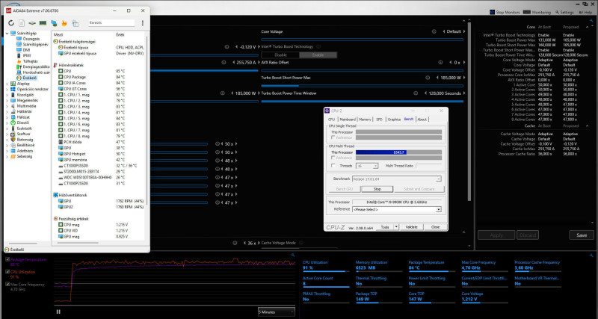
Task: Pause the XTU monitoring graph
Action: tap(58, 312)
